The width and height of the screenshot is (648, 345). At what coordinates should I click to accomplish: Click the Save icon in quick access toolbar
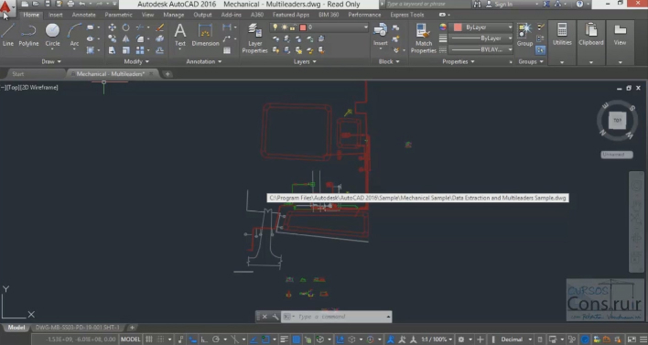(48, 5)
